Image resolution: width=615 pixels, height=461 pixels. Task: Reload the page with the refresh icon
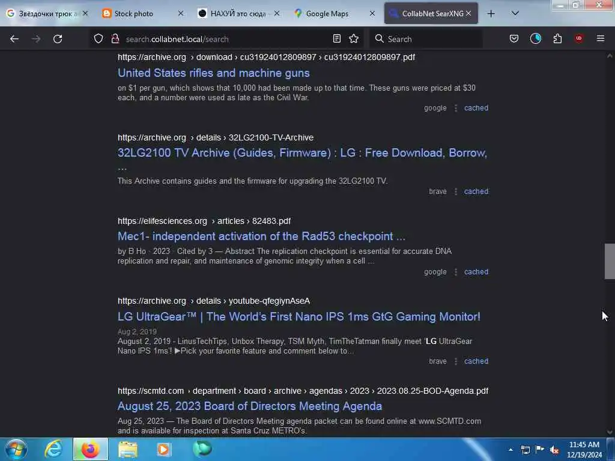point(58,39)
